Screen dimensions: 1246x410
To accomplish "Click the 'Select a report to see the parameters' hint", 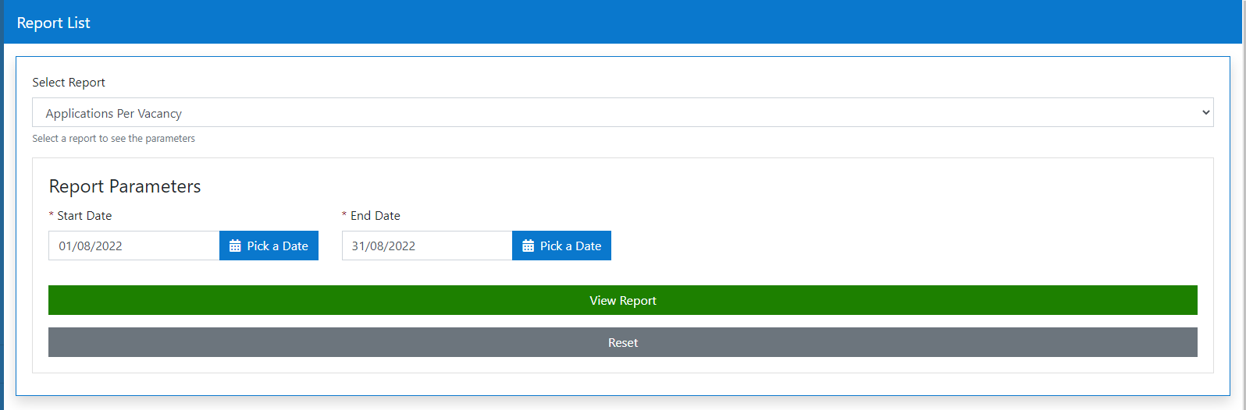I will click(113, 138).
